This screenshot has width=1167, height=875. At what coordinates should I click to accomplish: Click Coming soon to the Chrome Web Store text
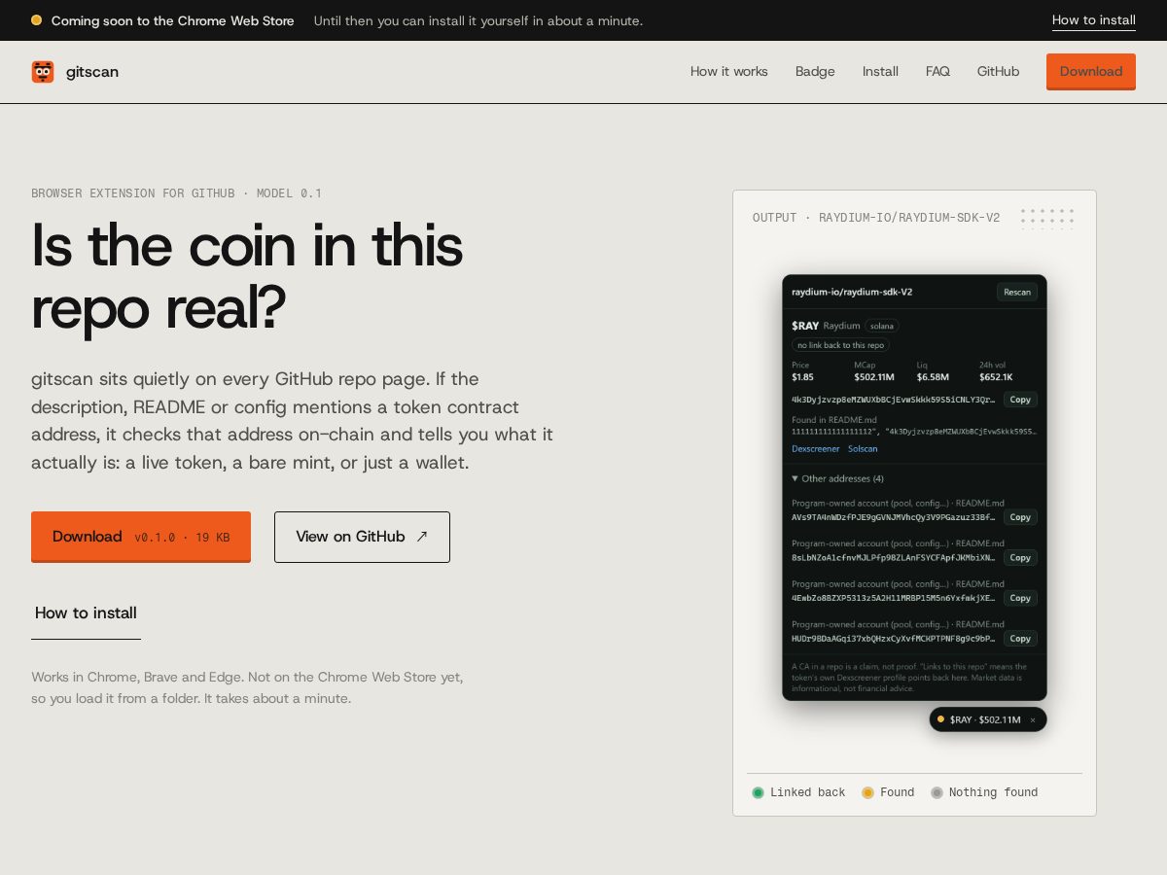pyautogui.click(x=173, y=20)
